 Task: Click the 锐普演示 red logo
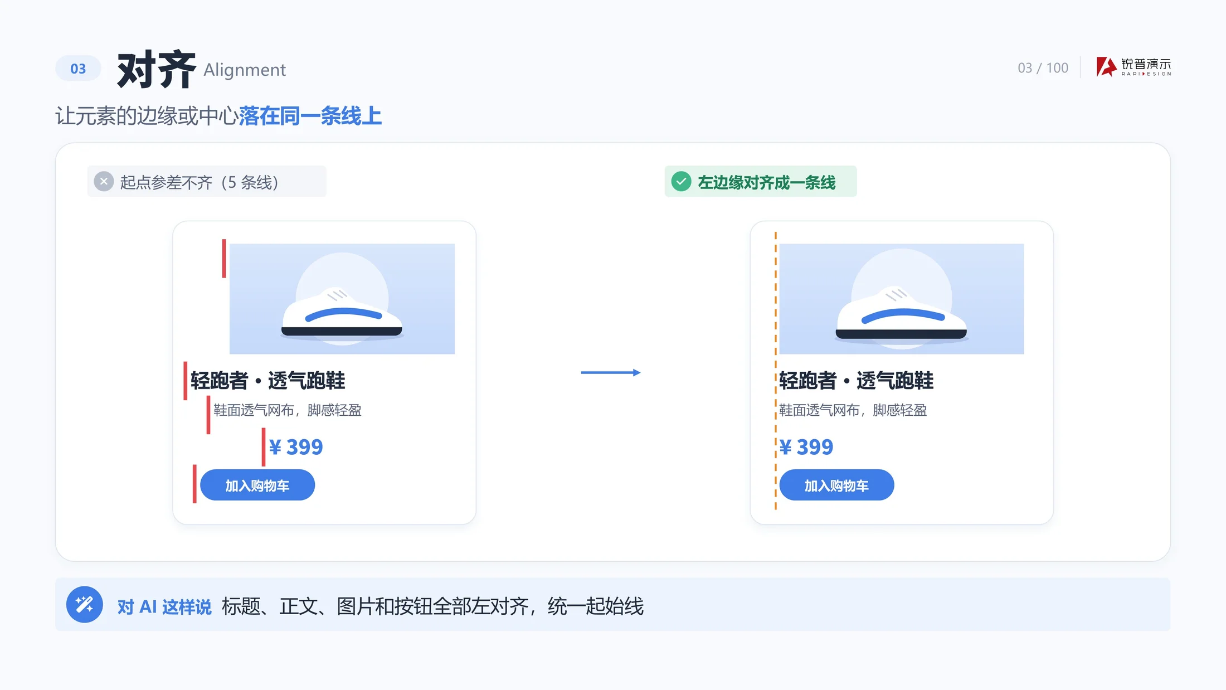(1133, 67)
